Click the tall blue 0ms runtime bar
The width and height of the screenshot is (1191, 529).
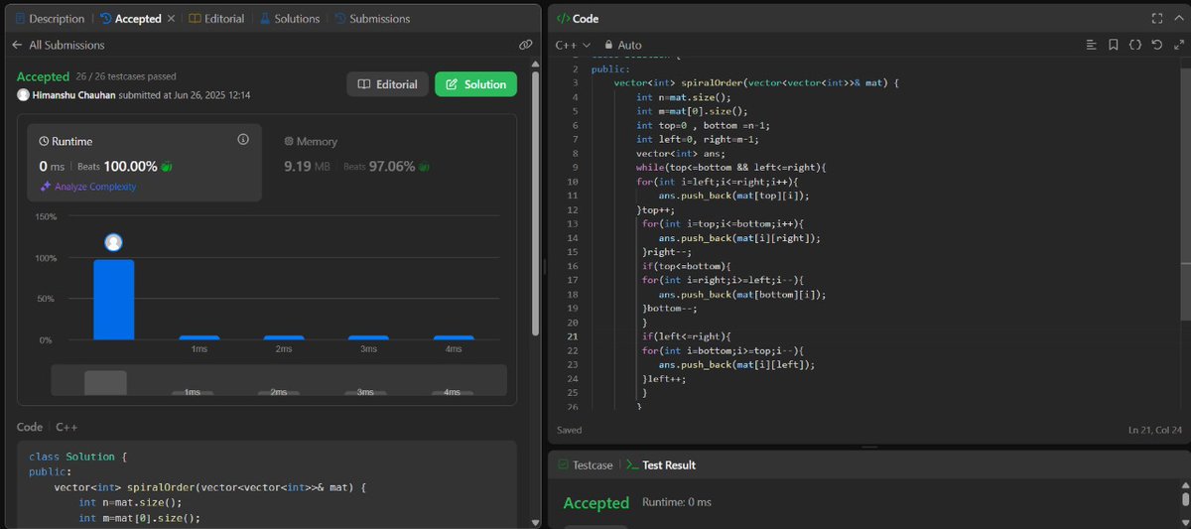click(113, 300)
